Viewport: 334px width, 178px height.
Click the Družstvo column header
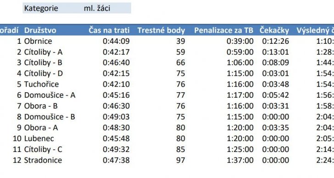[40, 30]
